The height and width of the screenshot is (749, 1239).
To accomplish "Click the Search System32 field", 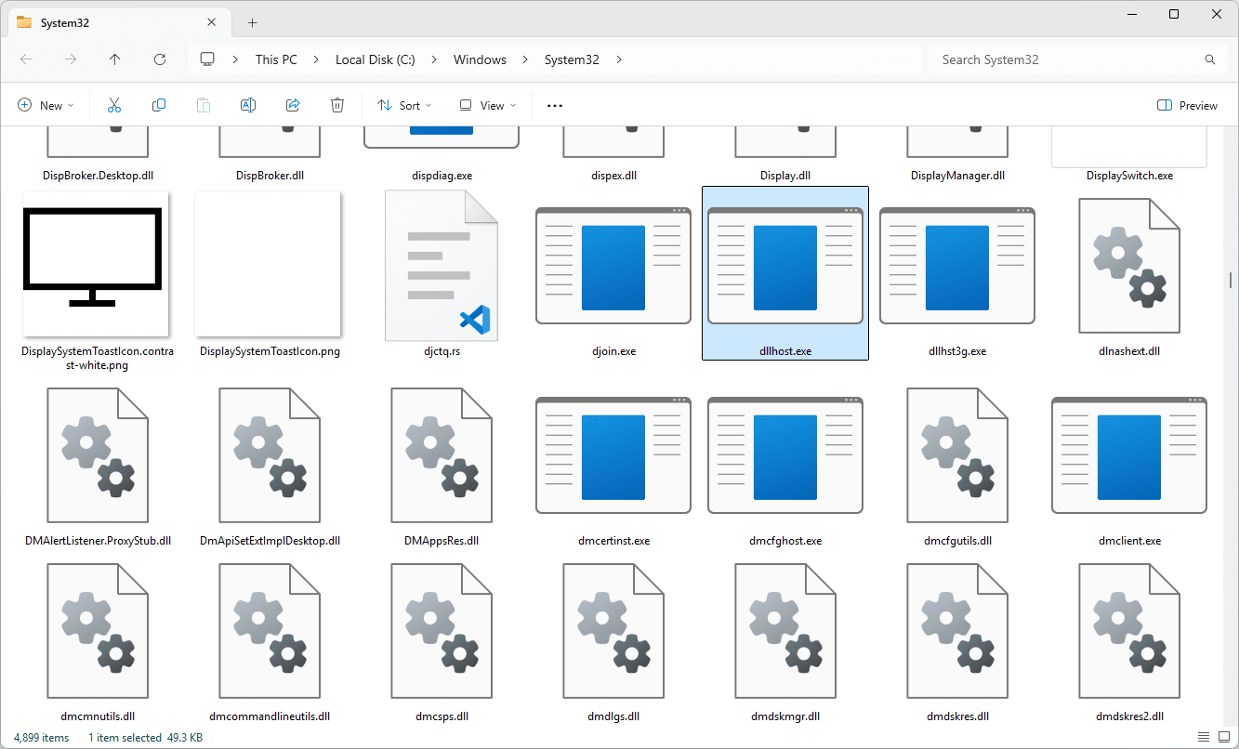I will (1067, 59).
